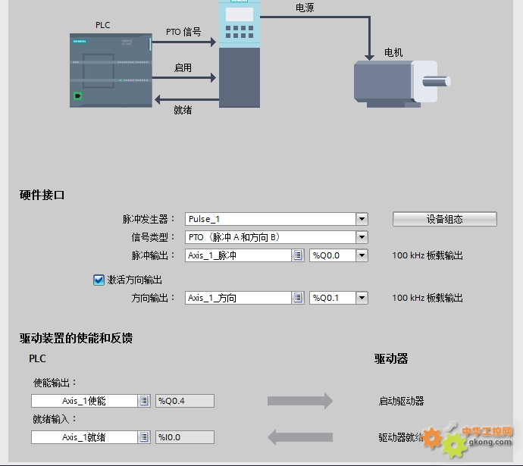Open the %Q0.0 pulse output address dropdown
Screen dimensions: 523x466
[x=362, y=255]
